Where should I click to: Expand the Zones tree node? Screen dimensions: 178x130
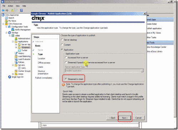pyautogui.click(x=13, y=74)
